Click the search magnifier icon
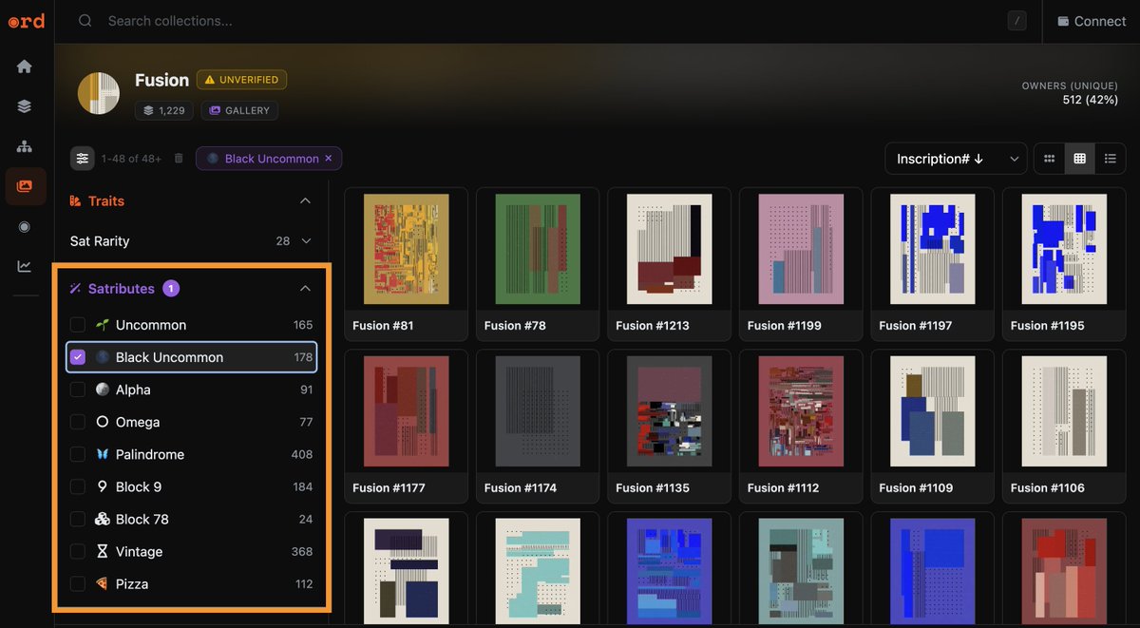 pos(85,21)
